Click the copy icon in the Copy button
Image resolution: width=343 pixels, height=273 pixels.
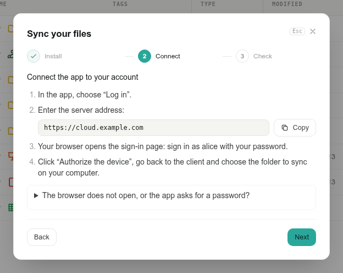point(285,128)
